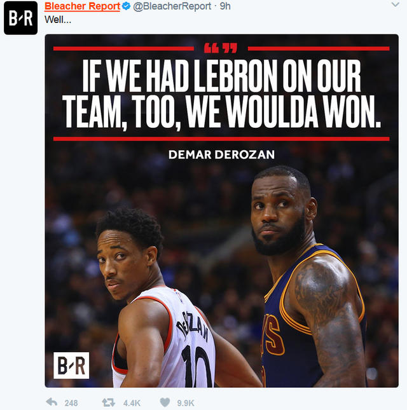Open the B/R profile avatar

[20, 18]
